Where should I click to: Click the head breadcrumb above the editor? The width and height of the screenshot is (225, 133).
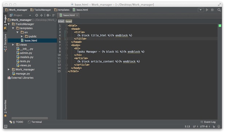pos(69,21)
